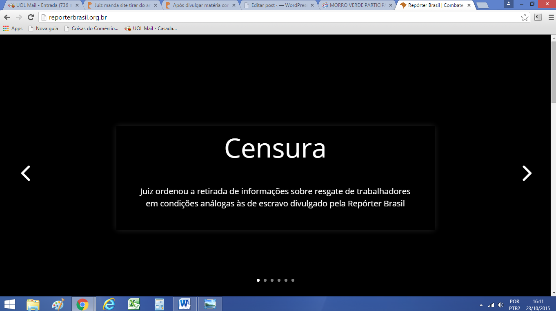Switch to the MORRO VERDE PARTICIPA tab
The height and width of the screenshot is (311, 556).
pos(356,6)
